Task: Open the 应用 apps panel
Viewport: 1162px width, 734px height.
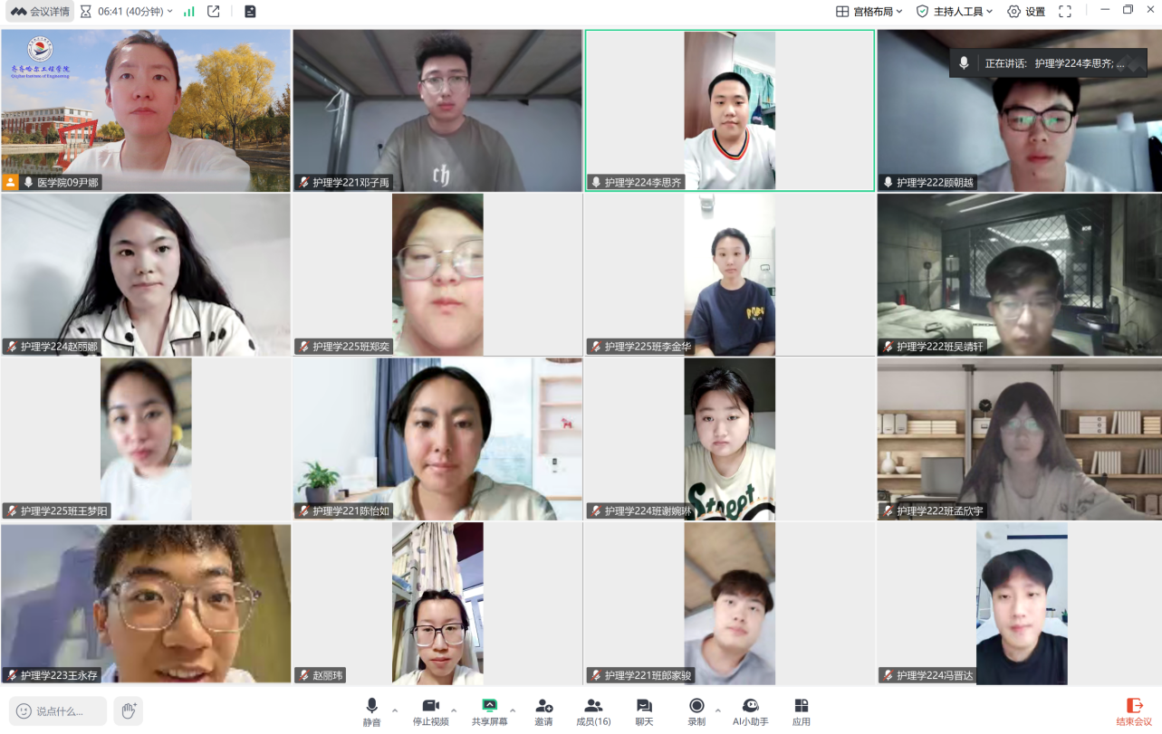Action: (x=801, y=710)
